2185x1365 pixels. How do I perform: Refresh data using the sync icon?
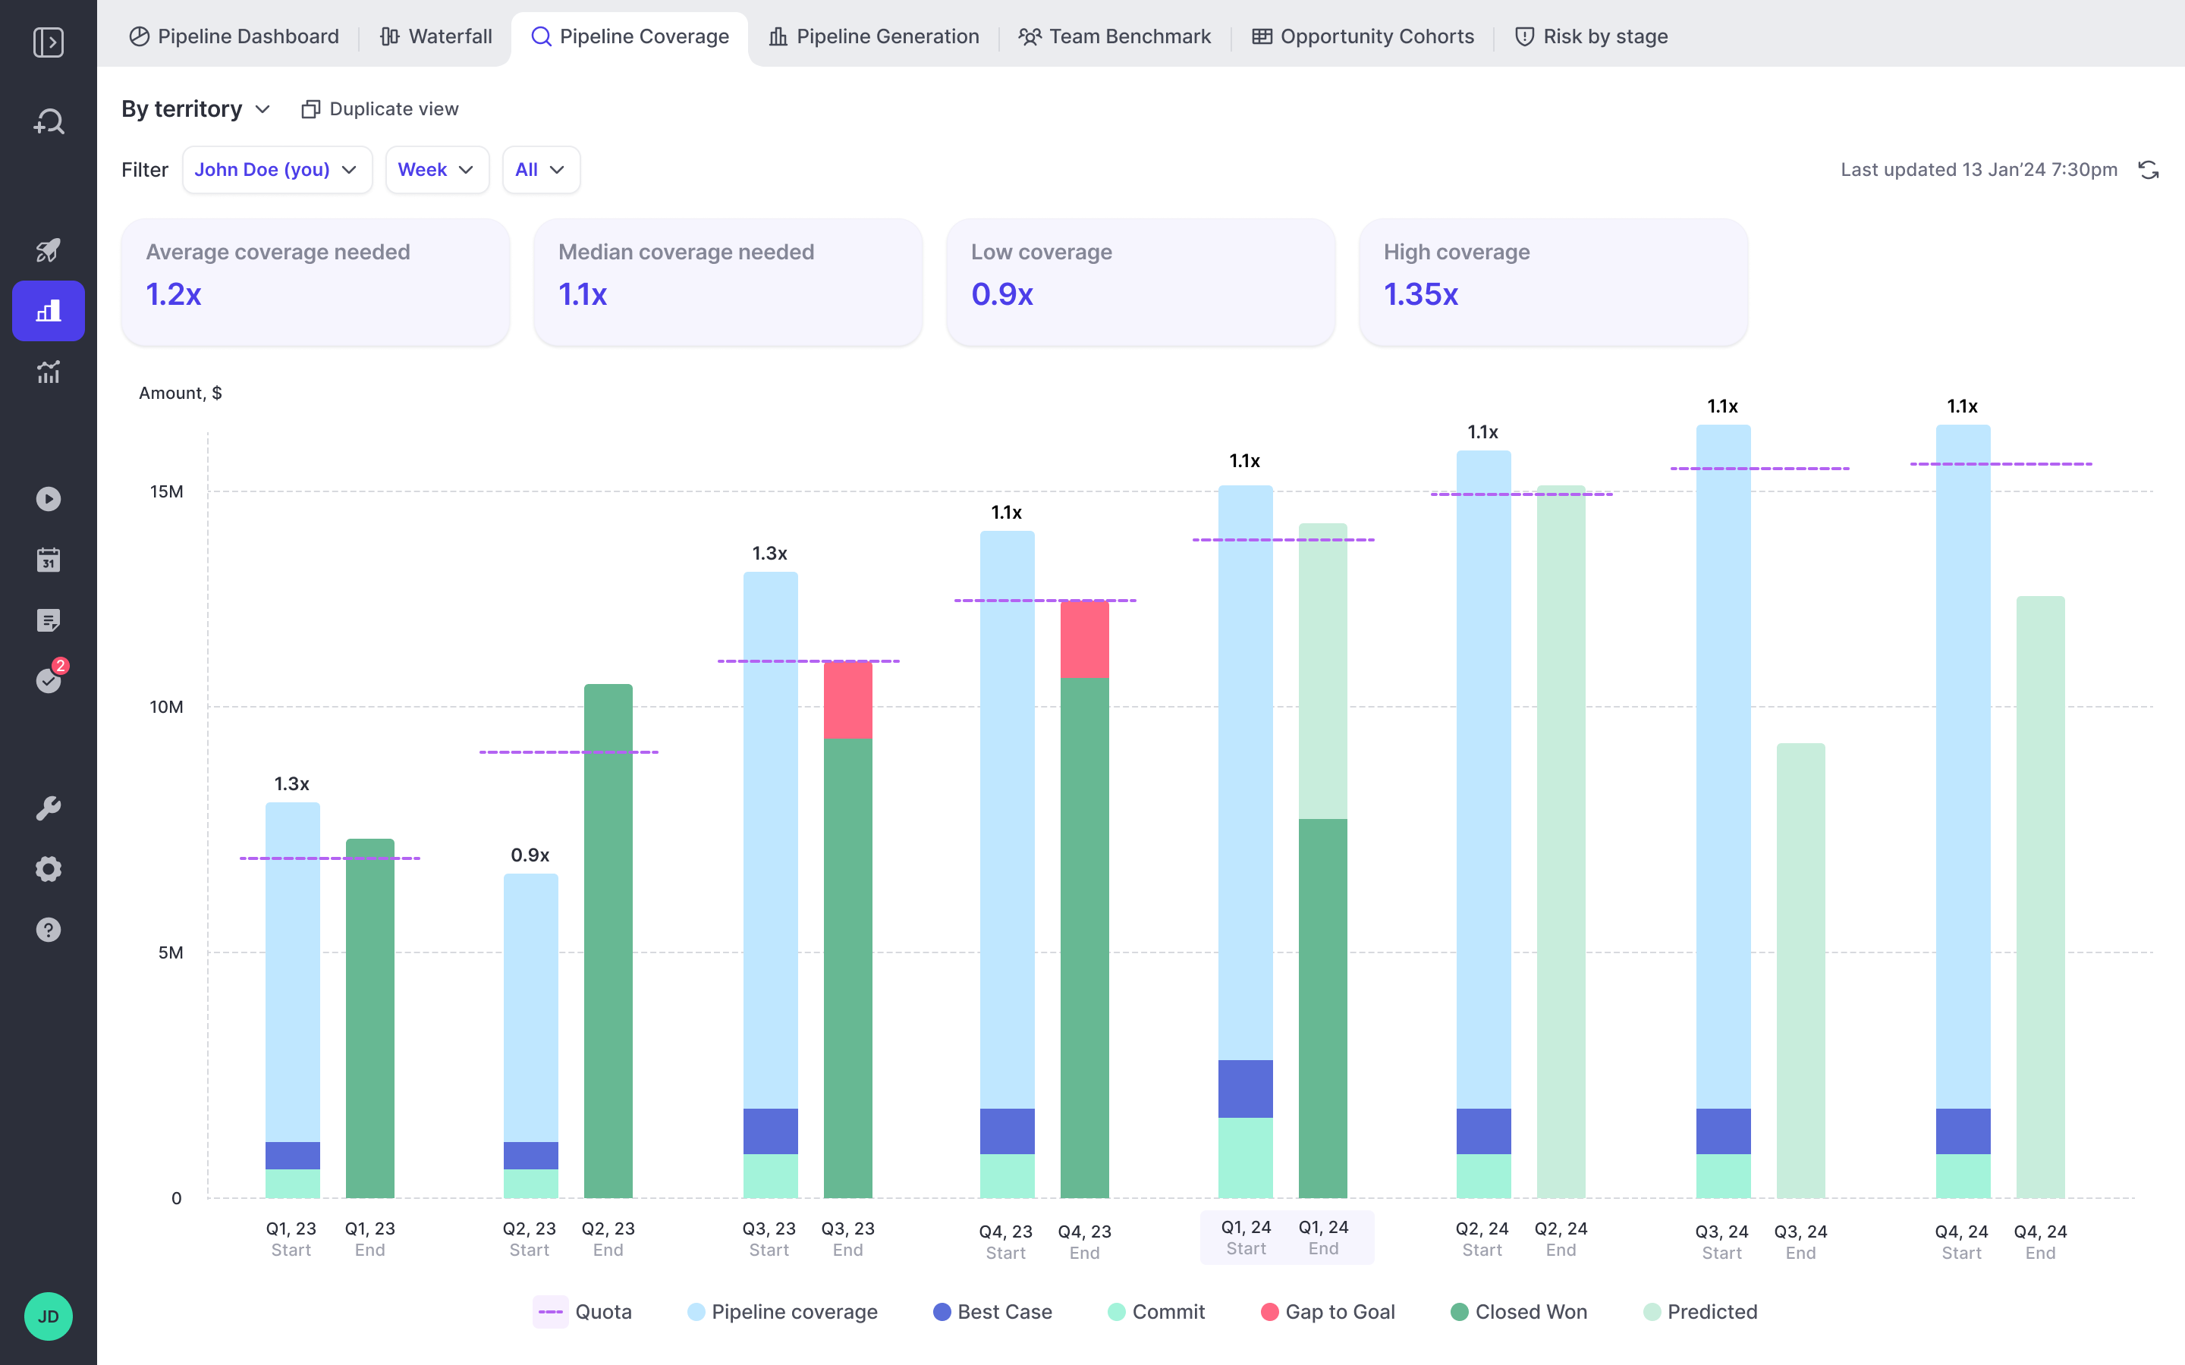pos(2148,170)
